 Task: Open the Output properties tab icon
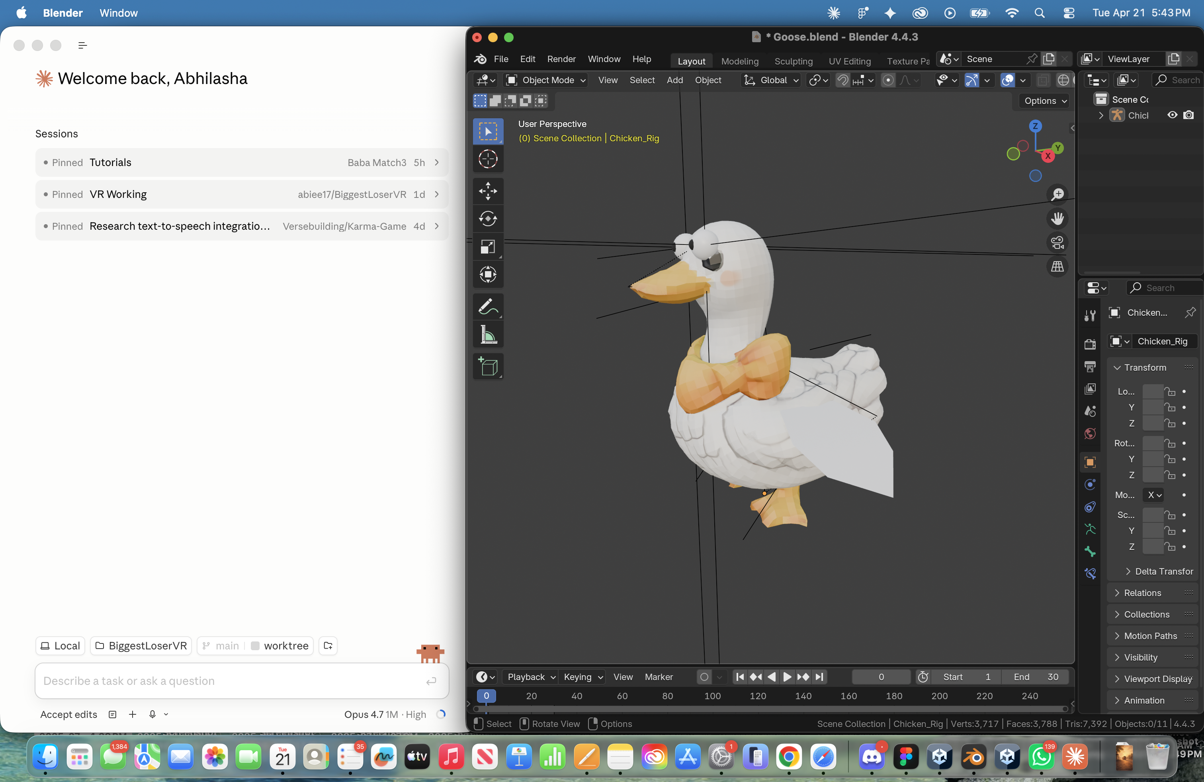(x=1090, y=367)
